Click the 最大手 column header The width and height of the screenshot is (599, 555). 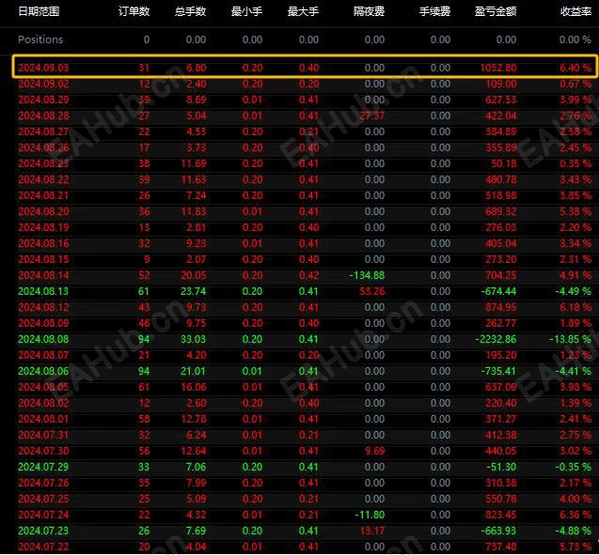point(303,11)
